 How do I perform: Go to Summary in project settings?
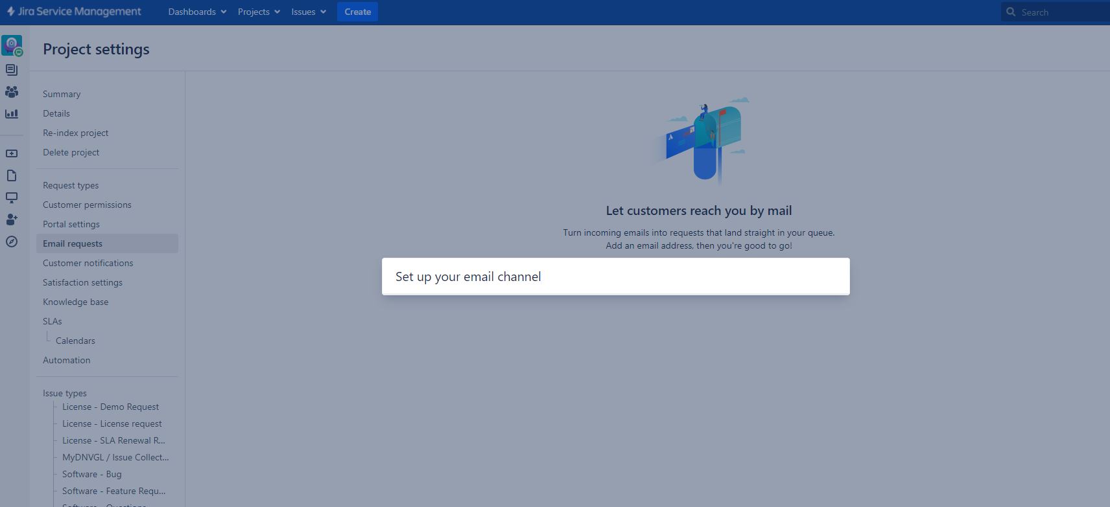(x=62, y=94)
